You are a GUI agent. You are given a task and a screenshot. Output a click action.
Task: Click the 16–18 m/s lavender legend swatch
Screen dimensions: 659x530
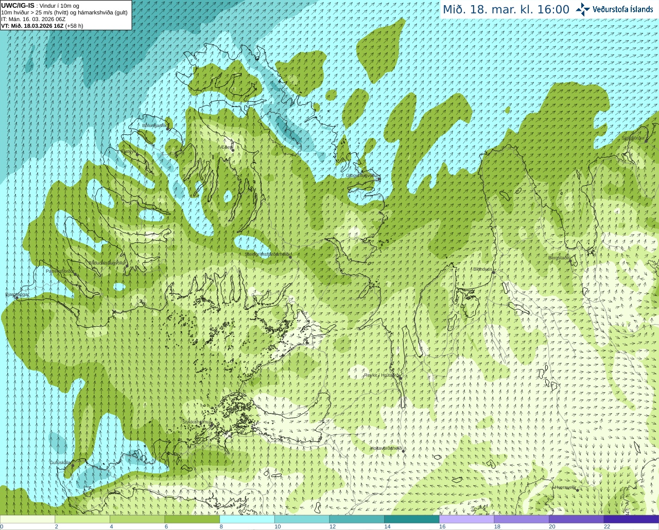point(467,519)
